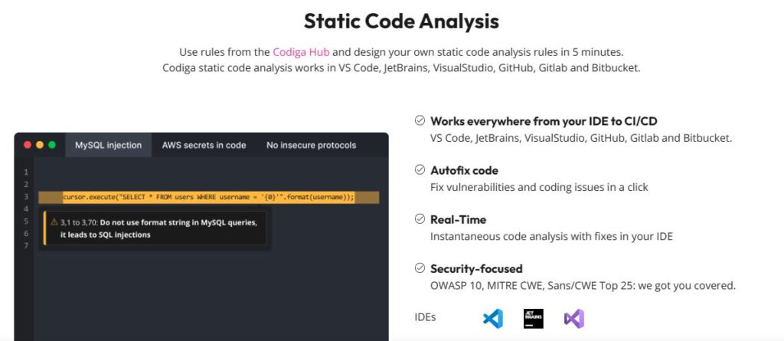Select the AWS secrets in code tab
Viewport: 784px width, 341px height.
204,146
